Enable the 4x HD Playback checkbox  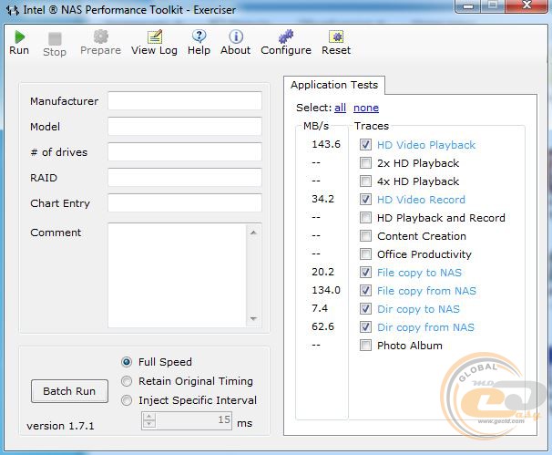pyautogui.click(x=365, y=181)
